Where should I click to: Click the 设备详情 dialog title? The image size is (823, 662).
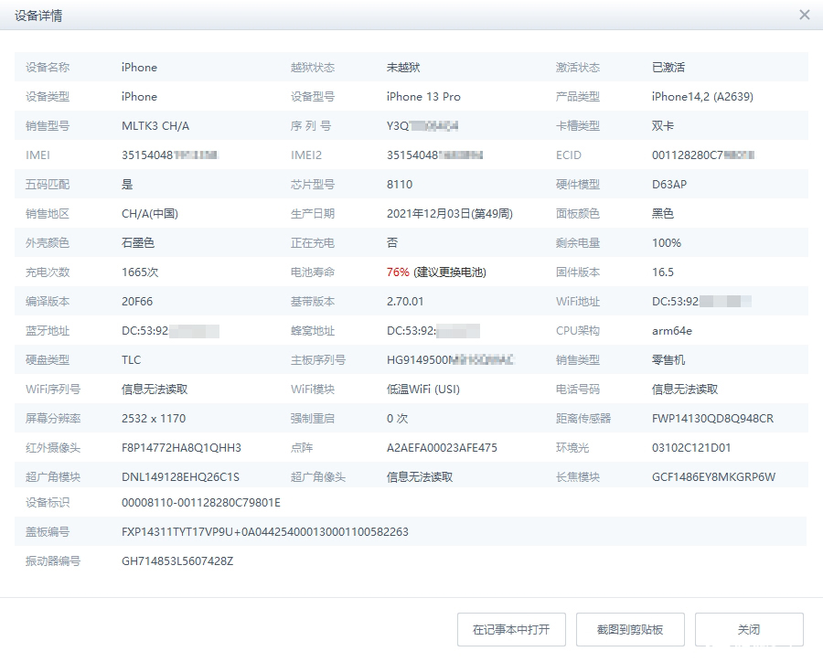point(38,16)
